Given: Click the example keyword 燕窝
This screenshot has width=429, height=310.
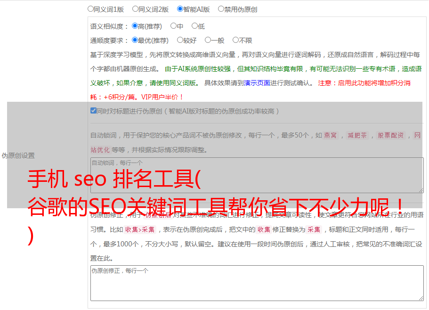Looking at the screenshot, I should pos(331,135).
